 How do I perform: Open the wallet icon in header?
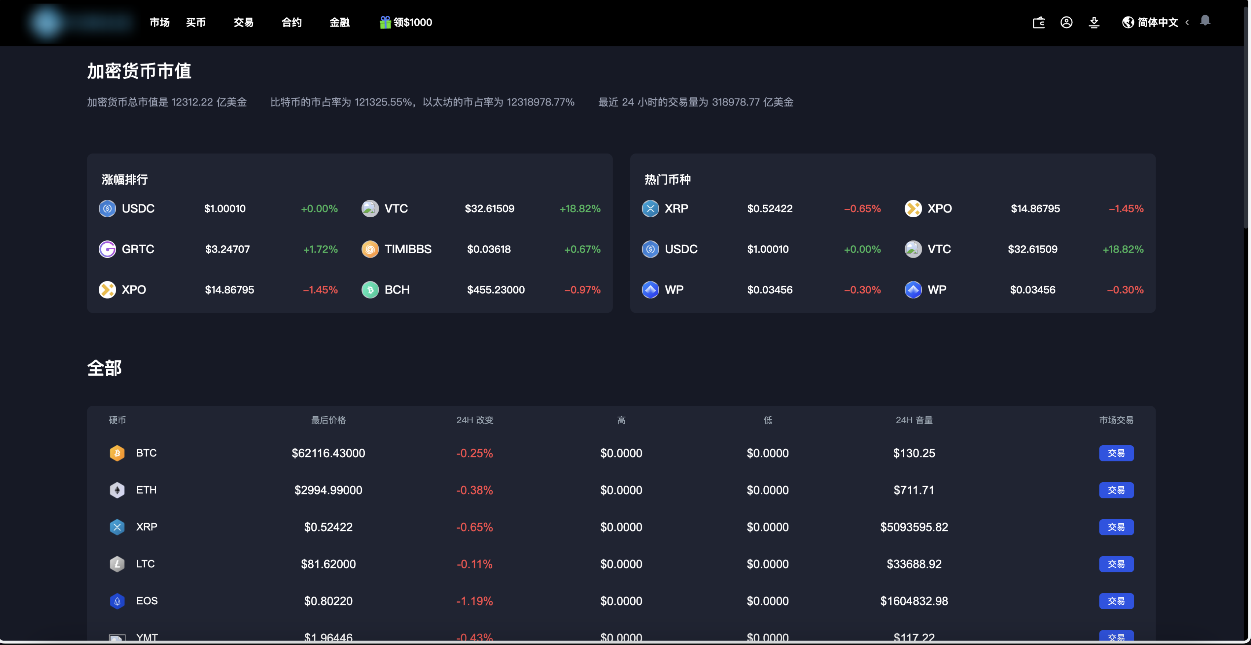[x=1038, y=22]
